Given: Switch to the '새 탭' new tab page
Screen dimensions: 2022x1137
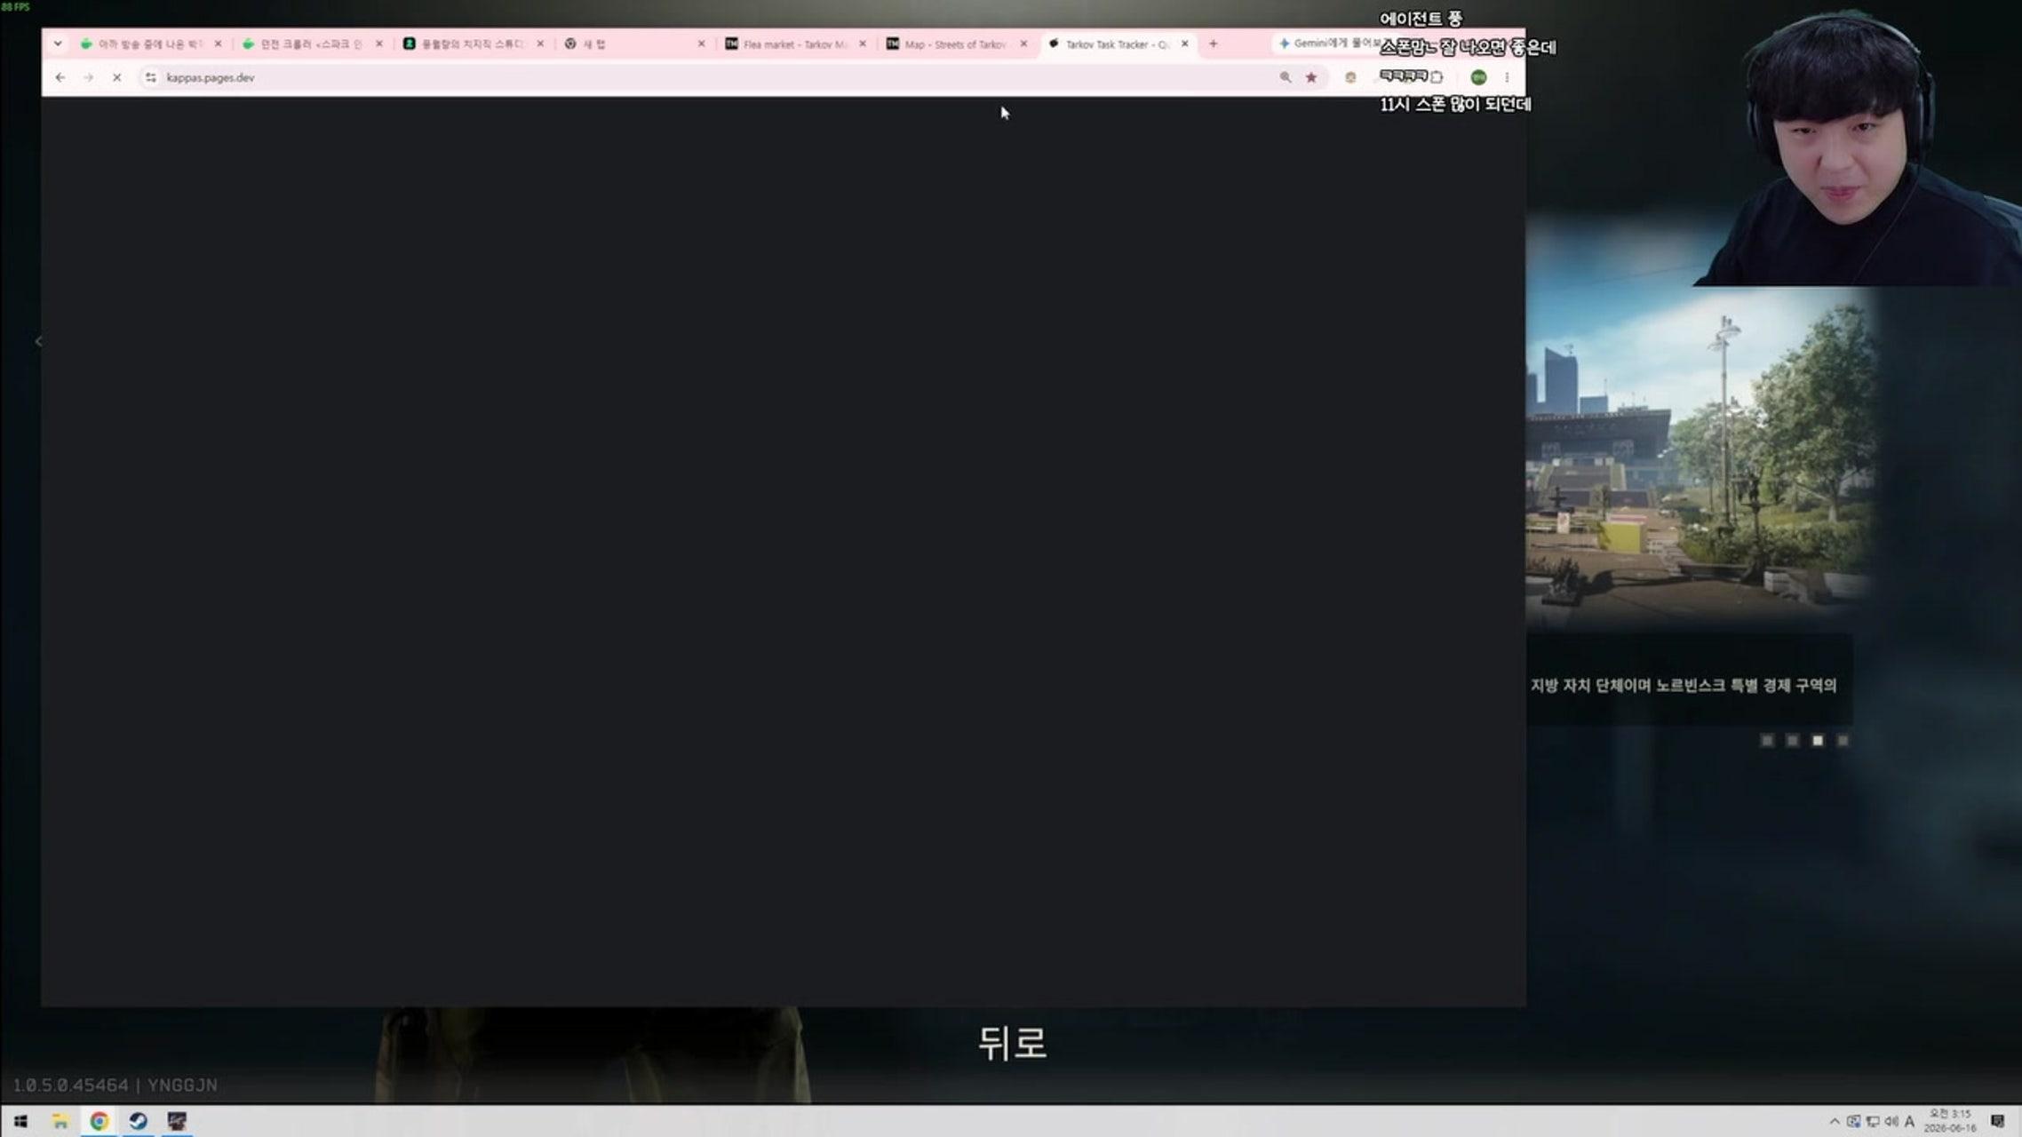Looking at the screenshot, I should pos(633,44).
